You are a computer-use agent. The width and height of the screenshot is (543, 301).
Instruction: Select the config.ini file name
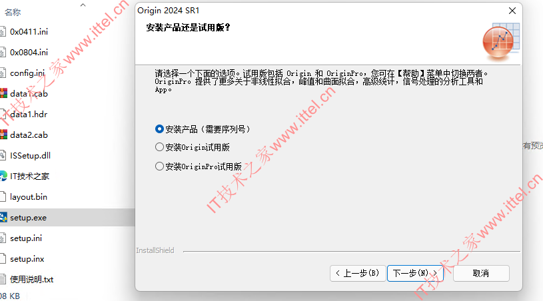(27, 73)
